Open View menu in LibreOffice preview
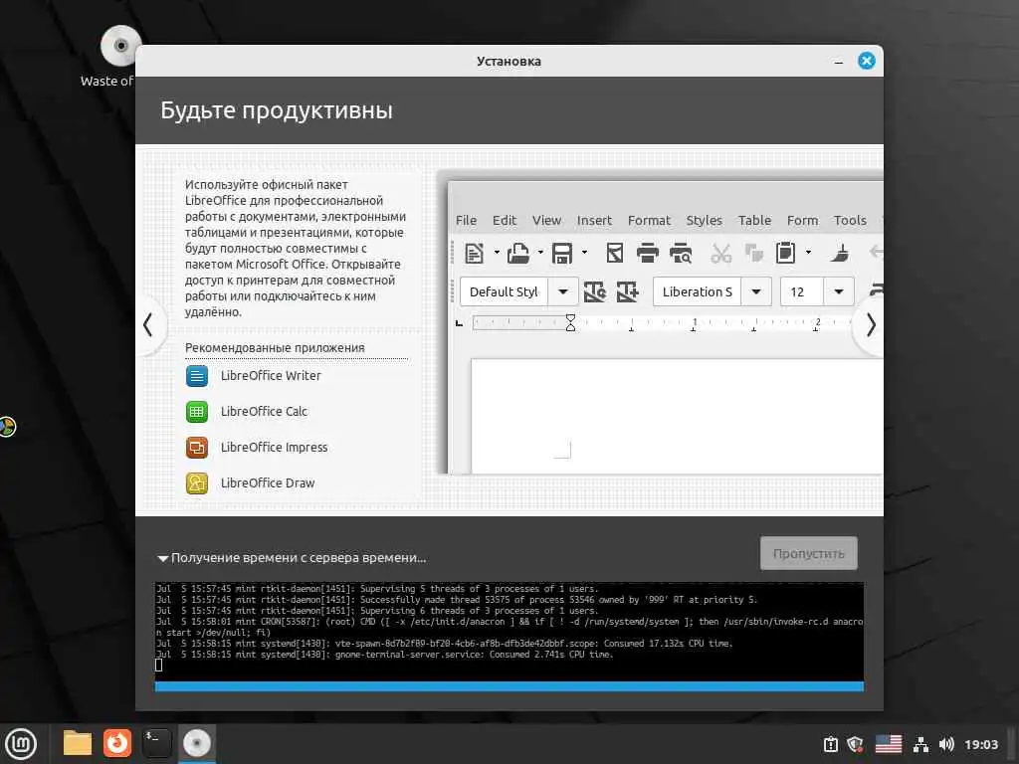Viewport: 1019px width, 764px height. (546, 220)
